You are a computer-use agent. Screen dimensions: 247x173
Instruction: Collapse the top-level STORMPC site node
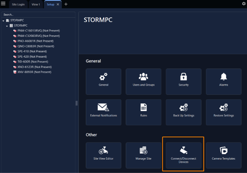pos(3,20)
